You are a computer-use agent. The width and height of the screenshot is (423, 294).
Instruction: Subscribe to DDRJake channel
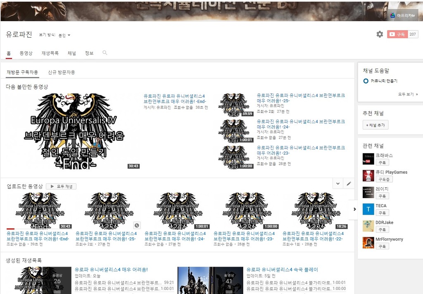(382, 229)
